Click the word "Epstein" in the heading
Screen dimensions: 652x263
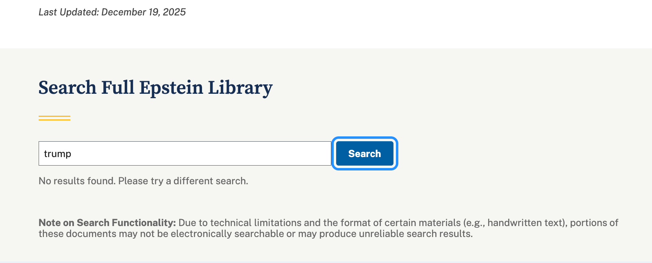(x=171, y=88)
